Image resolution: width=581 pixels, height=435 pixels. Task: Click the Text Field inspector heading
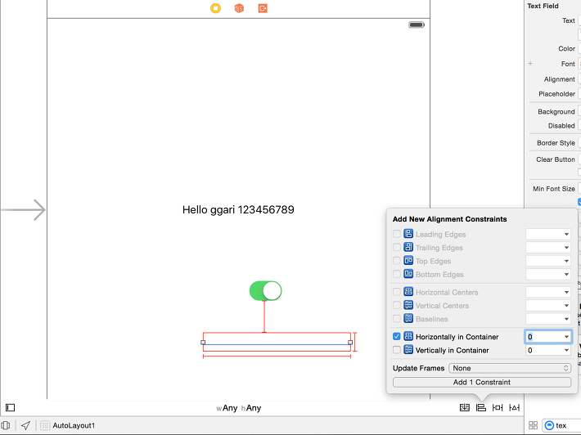pyautogui.click(x=543, y=6)
